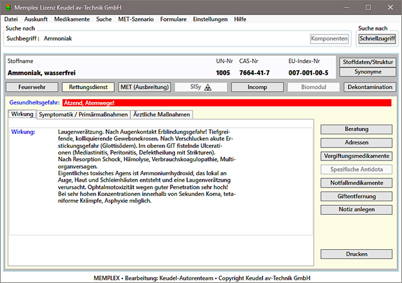The image size is (402, 283).
Task: Switch to Symptomatik / Primärmaßnahmen tab
Action: pyautogui.click(x=84, y=114)
